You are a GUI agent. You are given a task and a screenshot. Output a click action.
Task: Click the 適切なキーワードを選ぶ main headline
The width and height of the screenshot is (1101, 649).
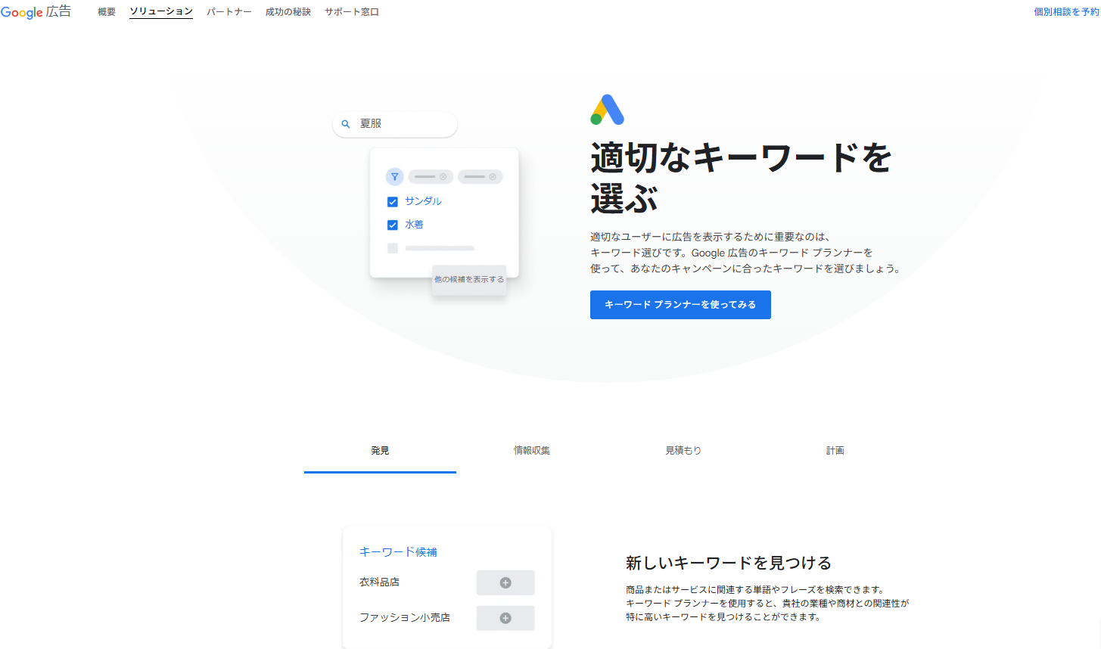(741, 179)
